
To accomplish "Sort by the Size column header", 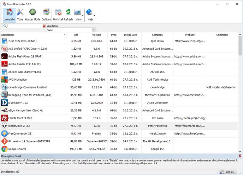I will (x=76, y=35).
